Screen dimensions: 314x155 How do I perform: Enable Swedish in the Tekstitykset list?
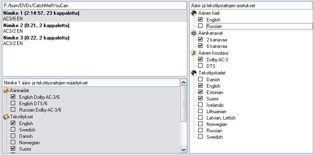coord(13,129)
